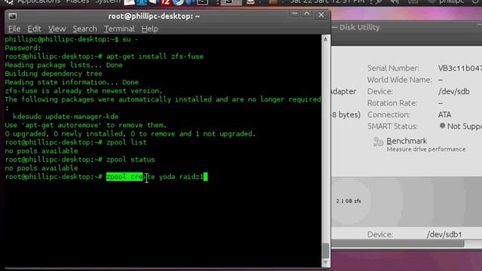Image resolution: width=482 pixels, height=271 pixels.
Task: Maximize the terminal window
Action: coord(307,14)
